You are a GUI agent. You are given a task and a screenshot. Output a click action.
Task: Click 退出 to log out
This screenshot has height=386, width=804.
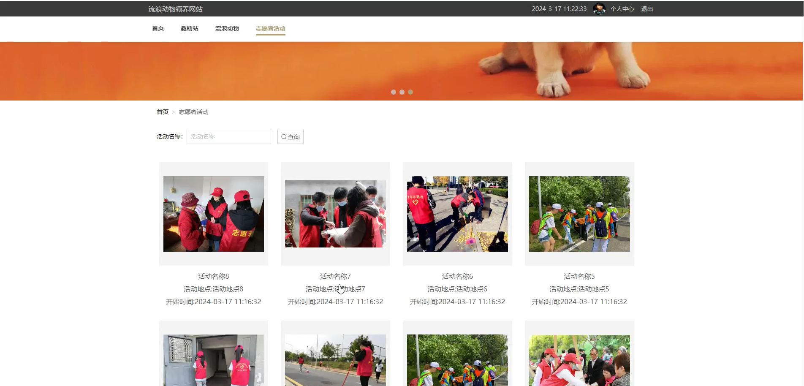coord(647,9)
